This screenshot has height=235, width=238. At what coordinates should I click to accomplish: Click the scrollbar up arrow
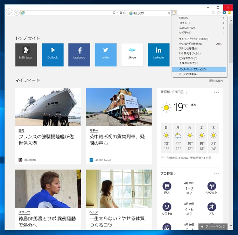(231, 21)
